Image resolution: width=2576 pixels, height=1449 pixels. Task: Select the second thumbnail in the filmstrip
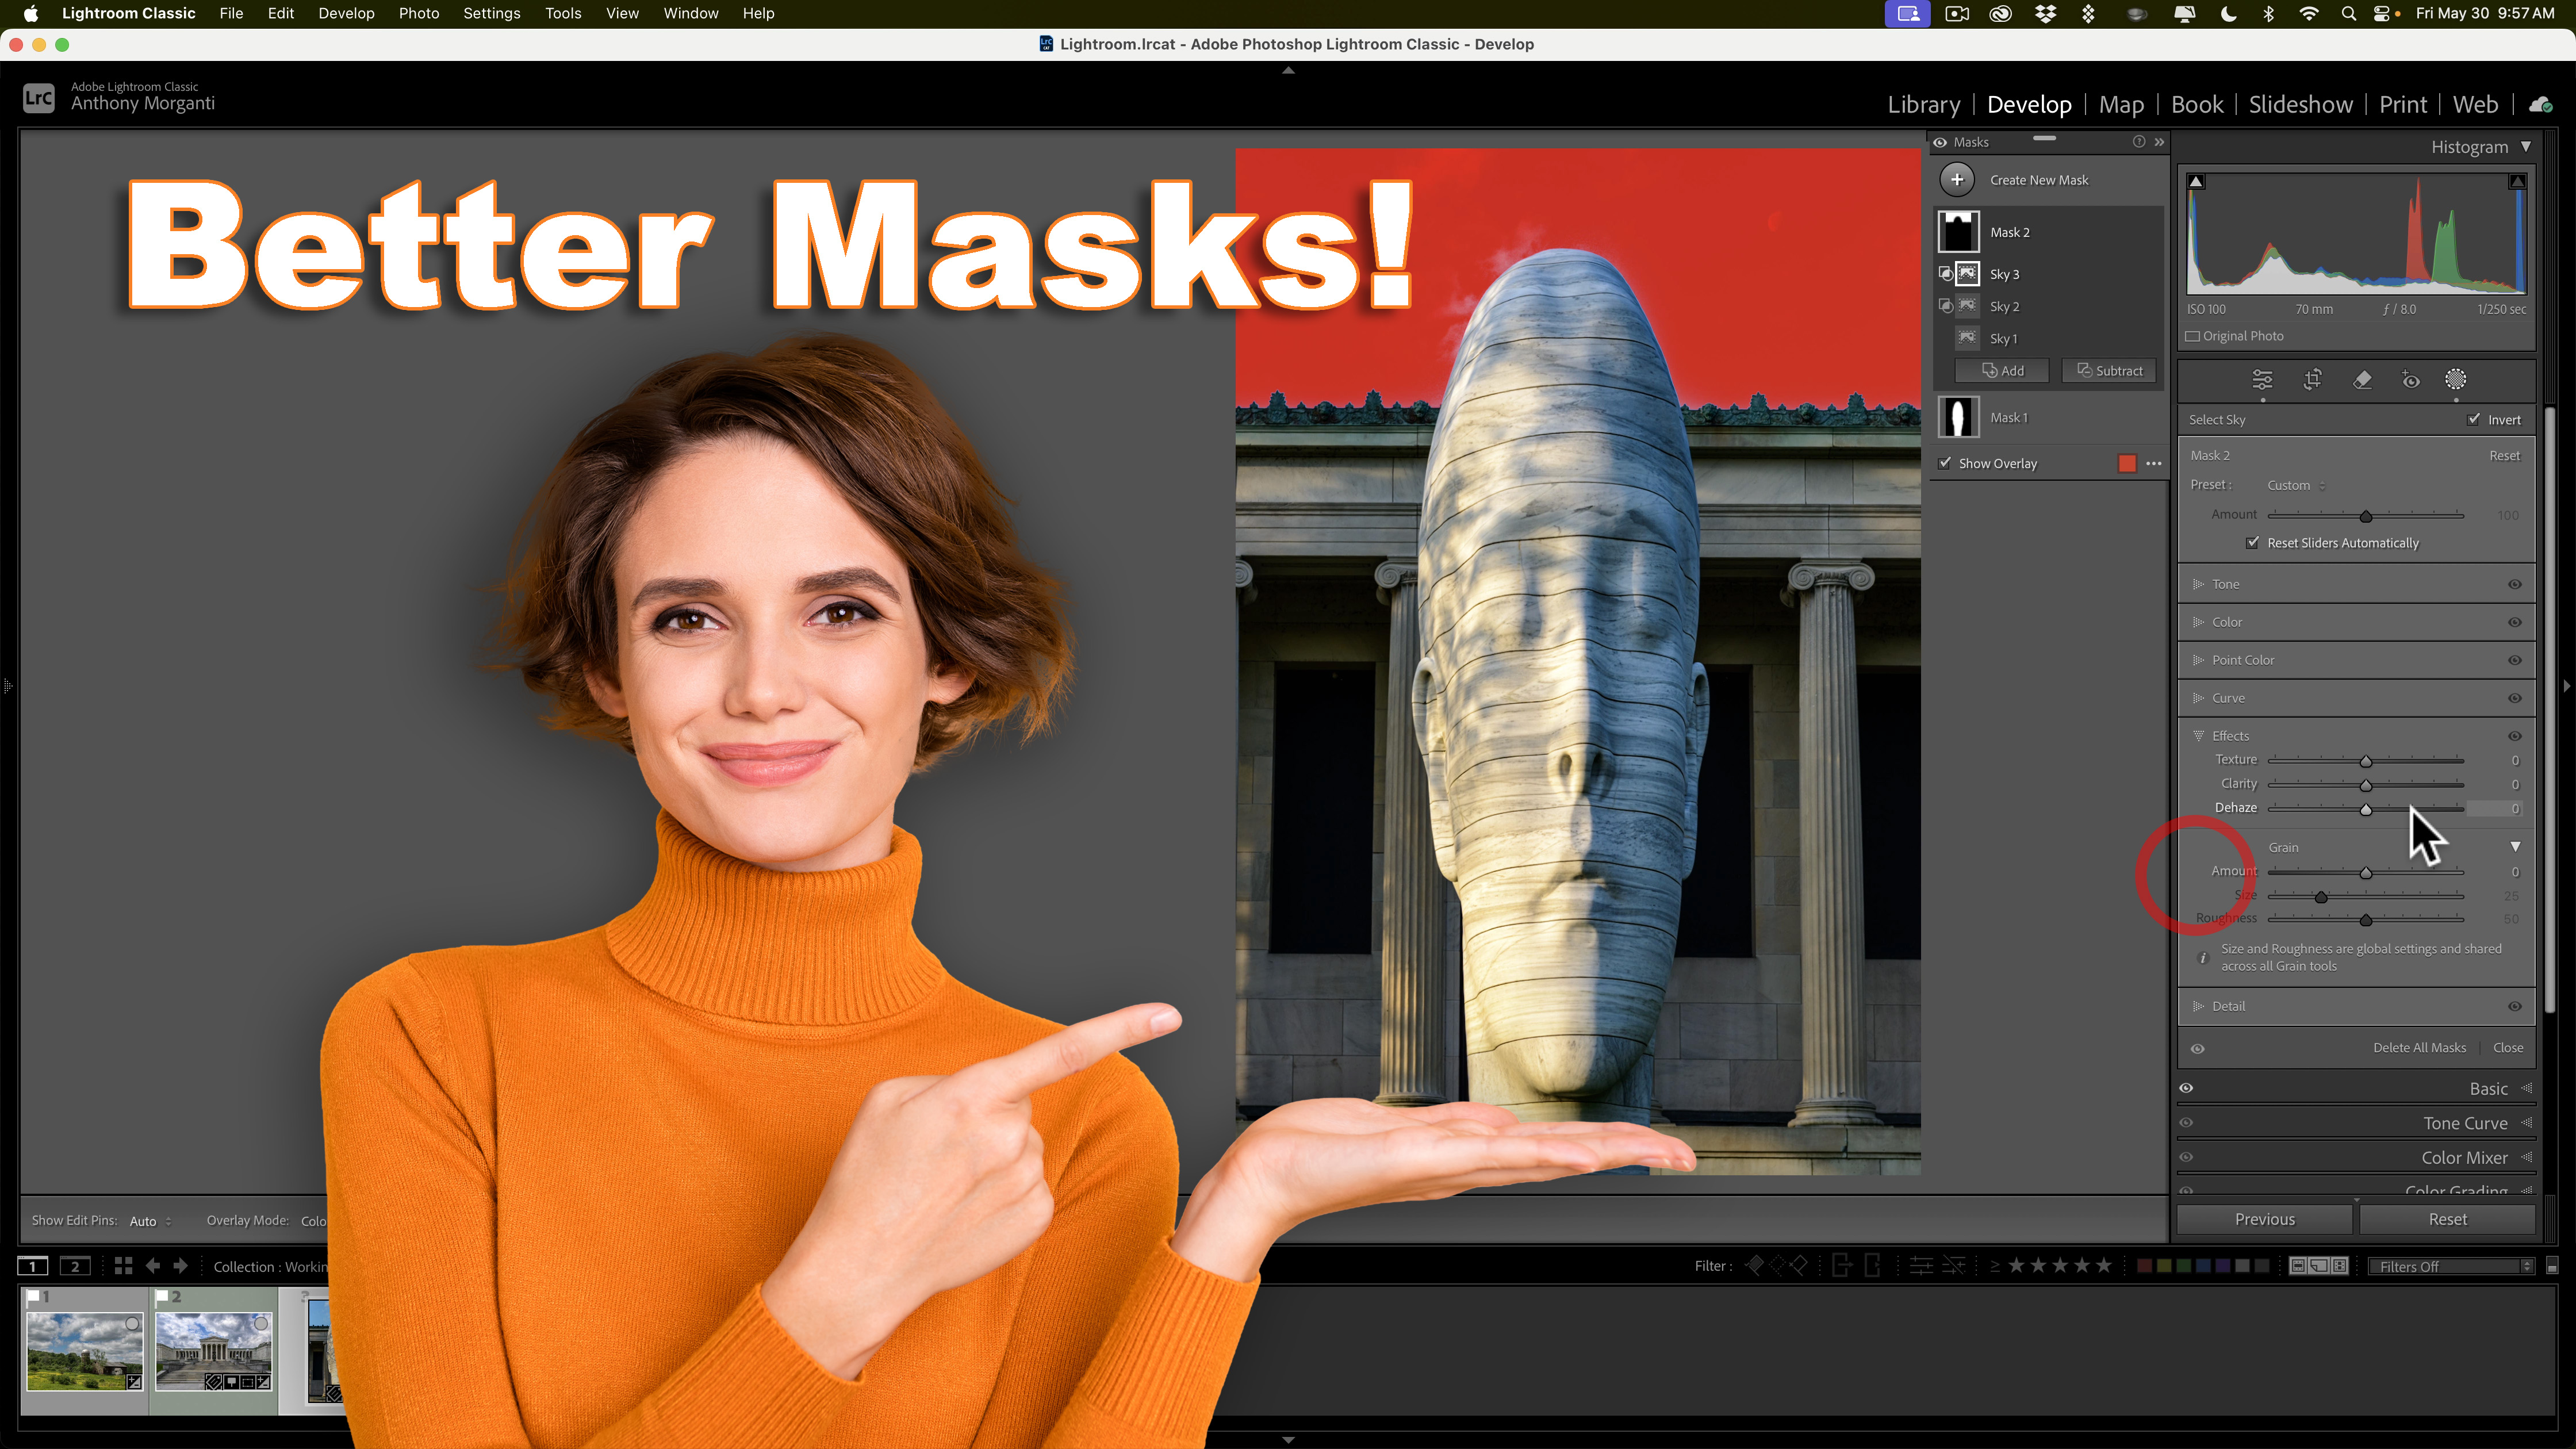(x=213, y=1352)
